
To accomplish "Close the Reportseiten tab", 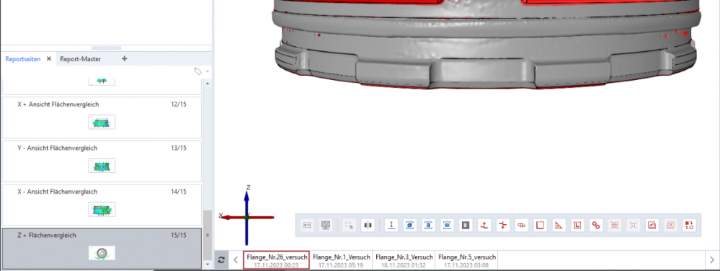I will click(x=49, y=59).
